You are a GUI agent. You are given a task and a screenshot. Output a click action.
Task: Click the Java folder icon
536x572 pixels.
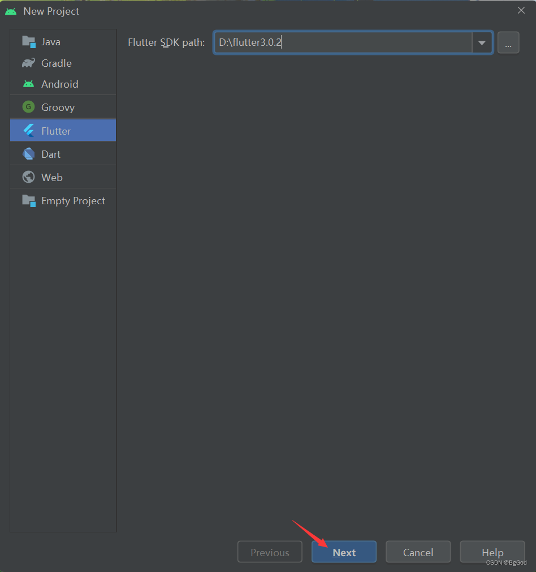pyautogui.click(x=29, y=42)
